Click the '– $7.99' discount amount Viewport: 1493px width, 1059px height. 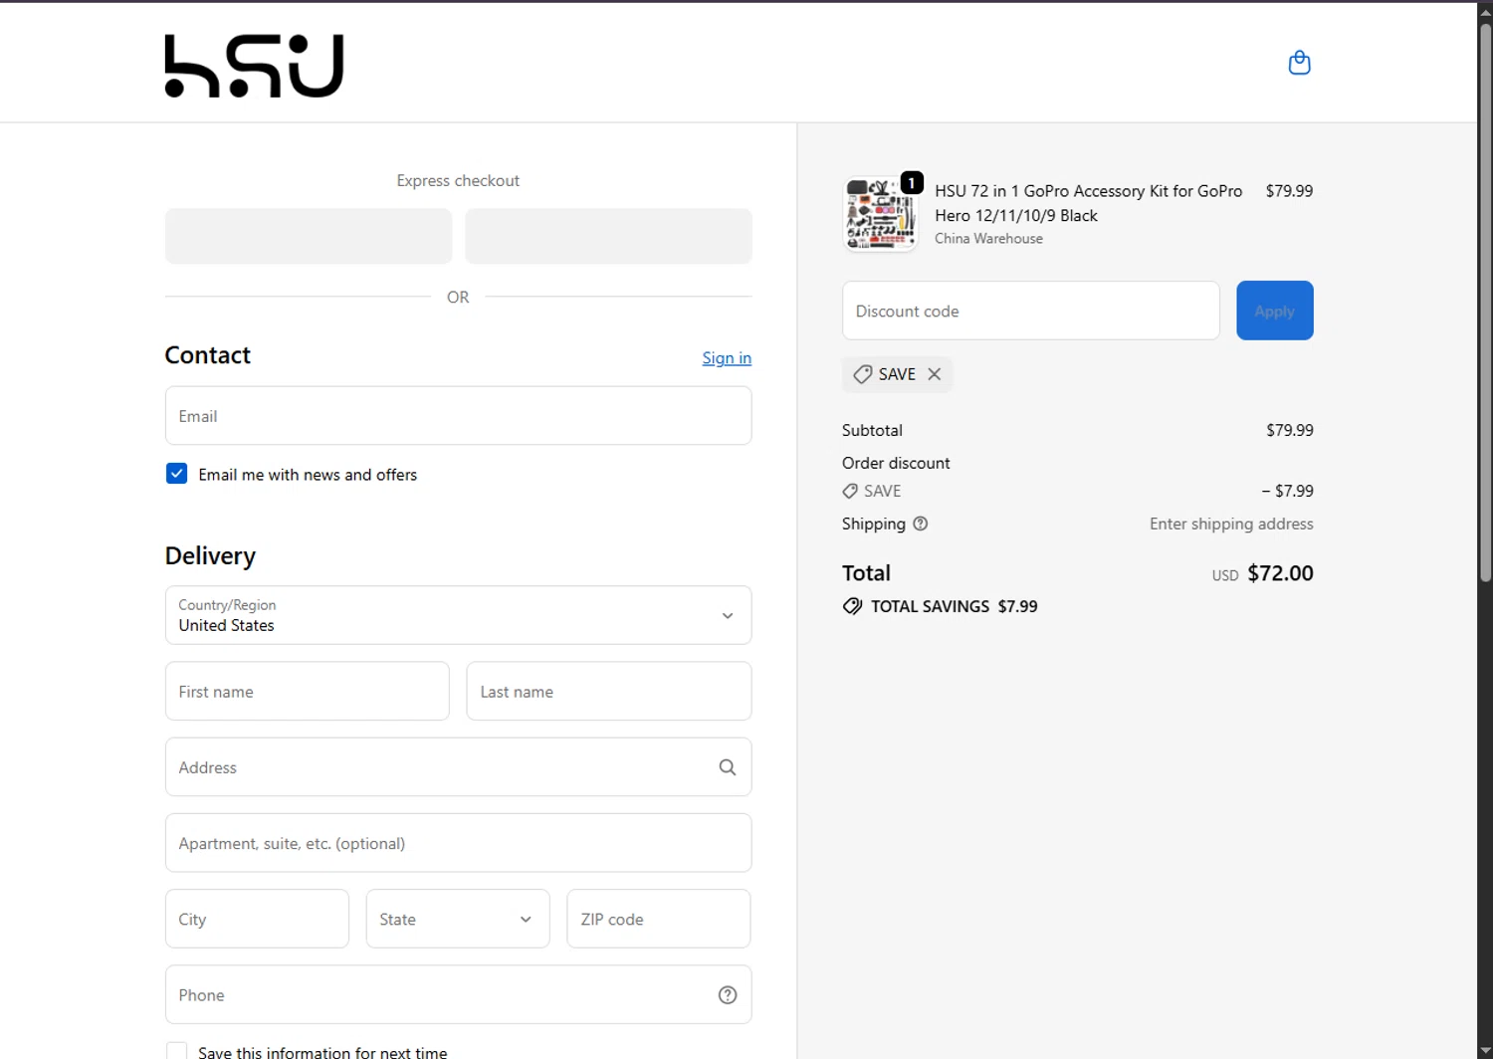pos(1287,491)
